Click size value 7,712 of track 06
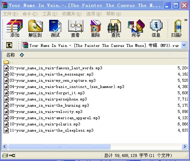 pos(183,99)
